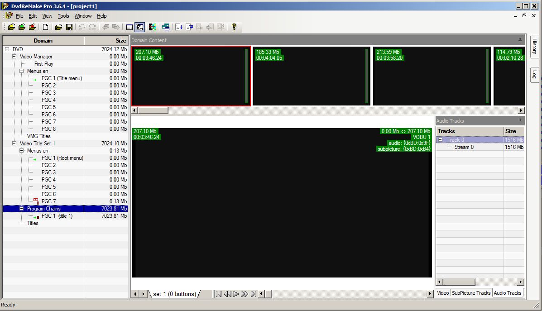The image size is (542, 311).
Task: Jump to last frame in preview controls
Action: pos(254,294)
